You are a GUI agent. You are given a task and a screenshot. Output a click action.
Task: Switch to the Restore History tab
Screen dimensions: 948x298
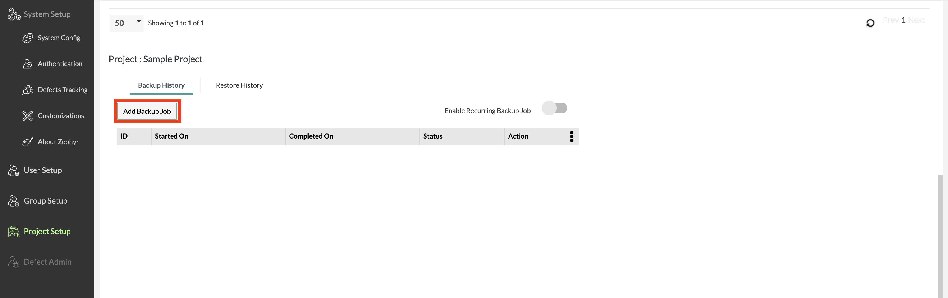[x=239, y=85]
